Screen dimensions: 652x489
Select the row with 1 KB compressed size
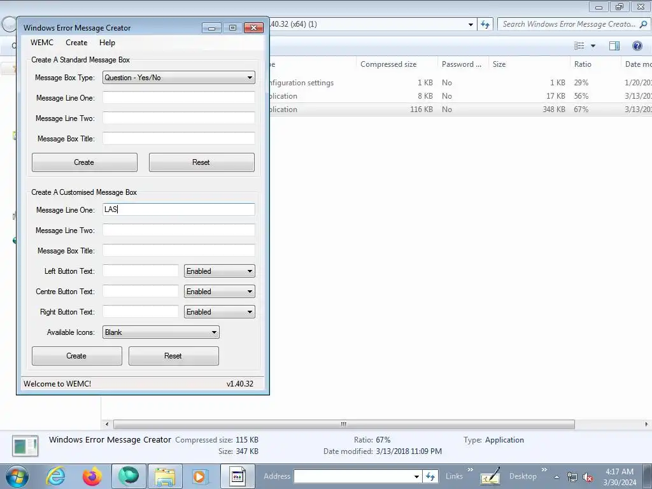coord(461,83)
